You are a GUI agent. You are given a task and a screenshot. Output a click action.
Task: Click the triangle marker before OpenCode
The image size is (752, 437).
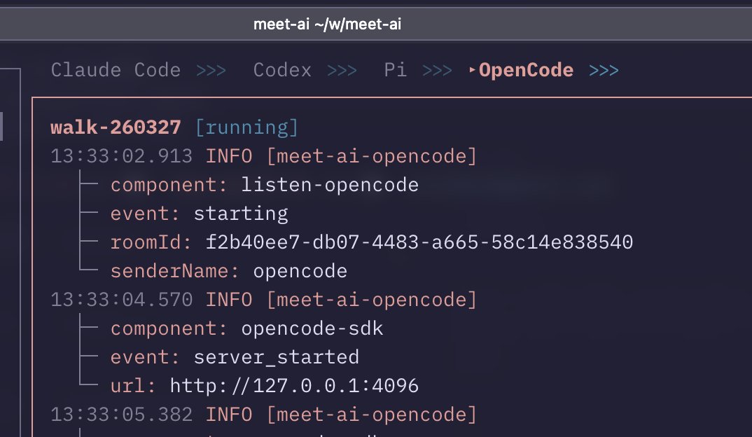pyautogui.click(x=472, y=70)
